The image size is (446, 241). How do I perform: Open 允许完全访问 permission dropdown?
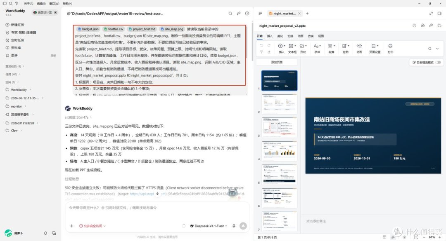(93, 226)
